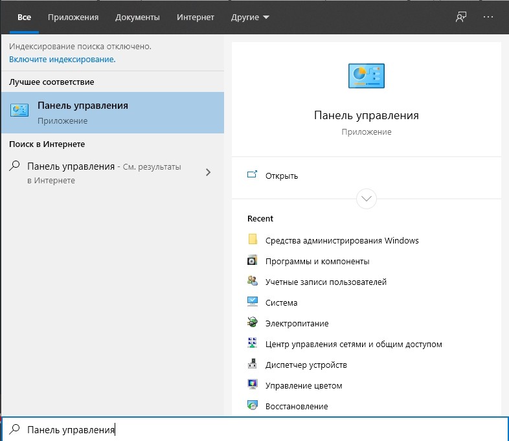Switch to the Приложения tab
The width and height of the screenshot is (509, 441).
(73, 17)
